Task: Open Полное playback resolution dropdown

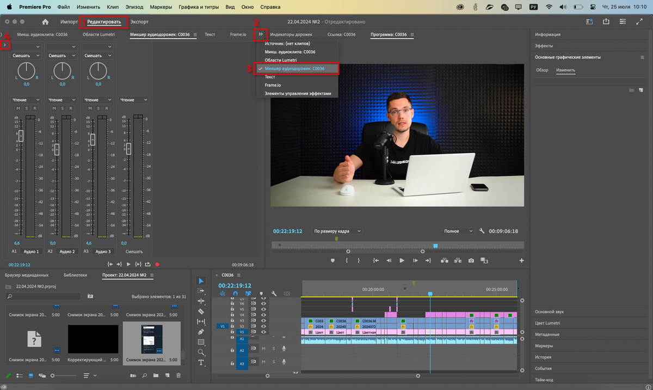Action: tap(458, 231)
